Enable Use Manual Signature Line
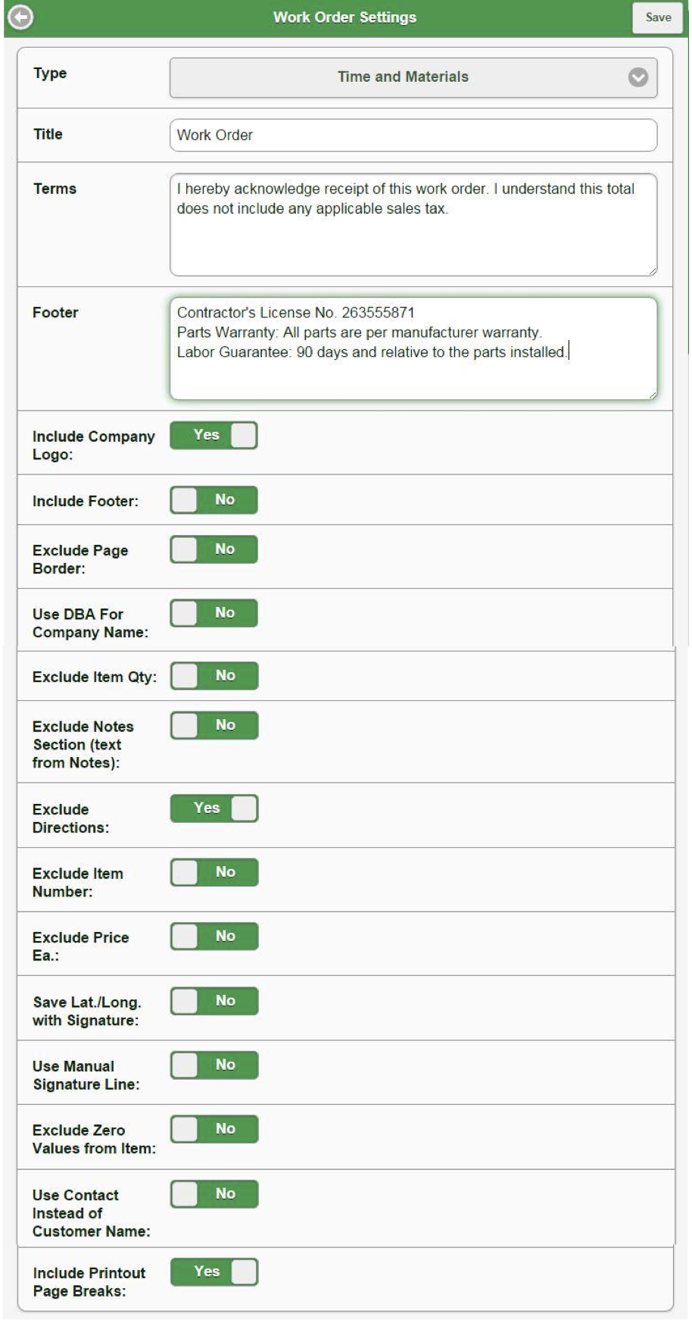Image resolution: width=692 pixels, height=1323 pixels. click(x=214, y=1065)
